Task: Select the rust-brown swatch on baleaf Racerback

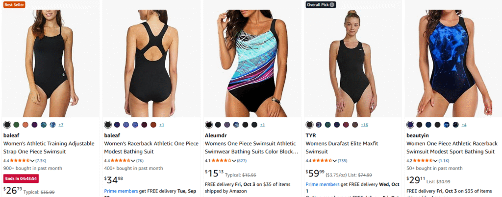Action: point(153,125)
